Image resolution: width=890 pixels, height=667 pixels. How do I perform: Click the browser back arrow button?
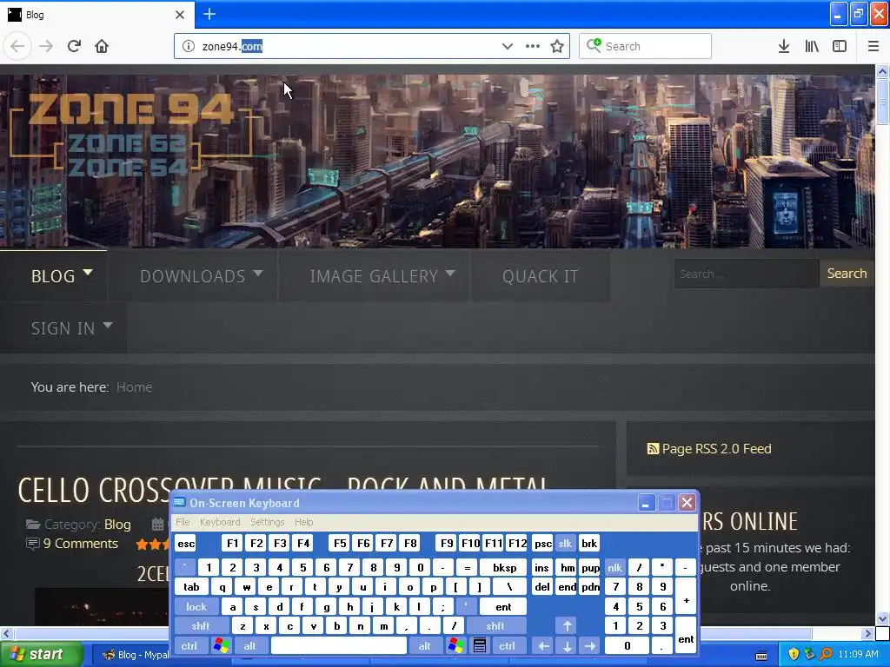coord(17,46)
